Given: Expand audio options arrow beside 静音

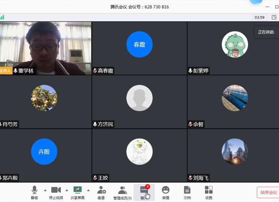Looking at the screenshot, I should point(45,190).
